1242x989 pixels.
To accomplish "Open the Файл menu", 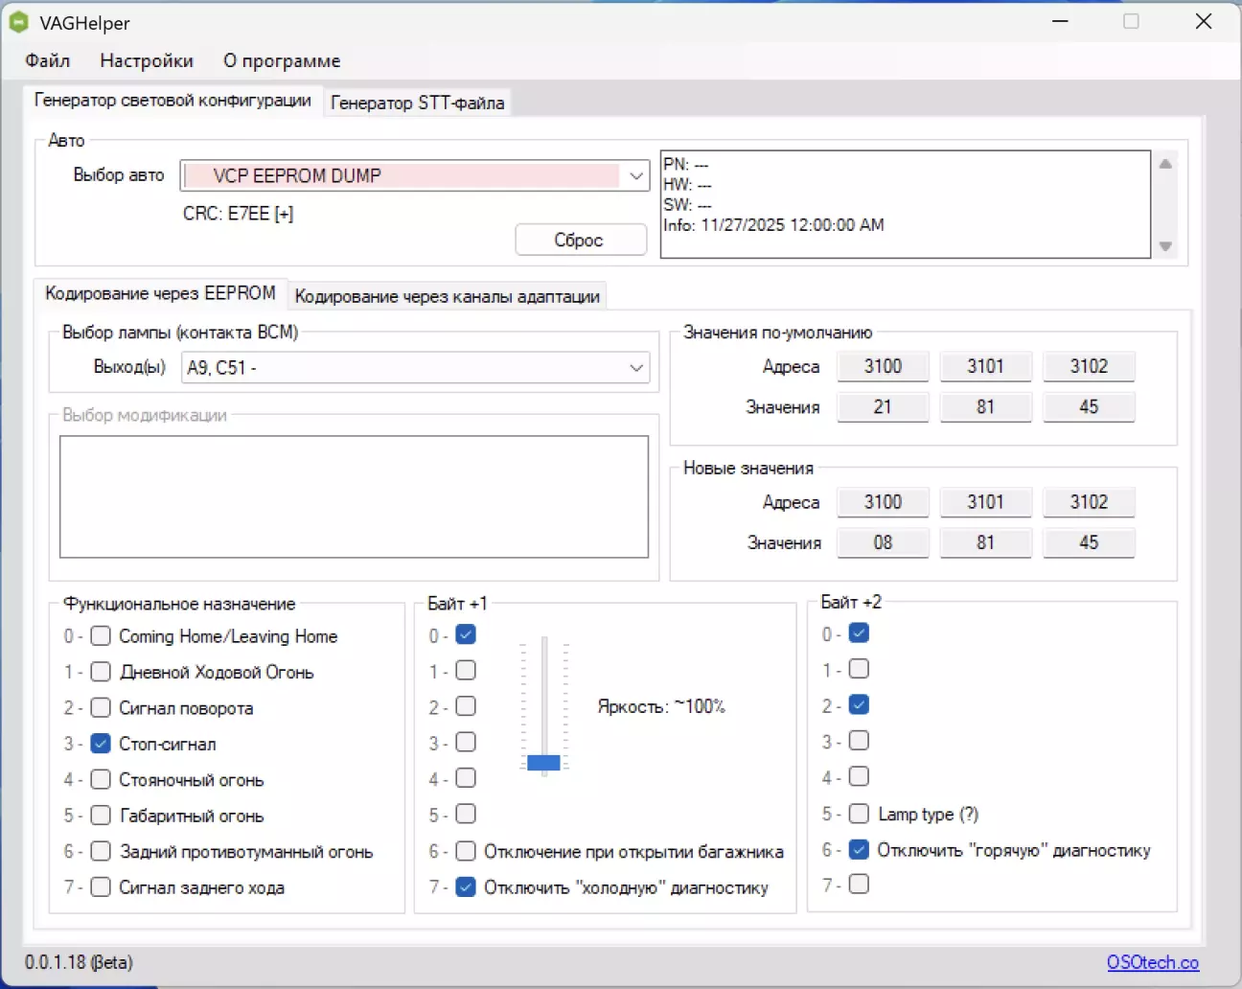I will click(47, 60).
